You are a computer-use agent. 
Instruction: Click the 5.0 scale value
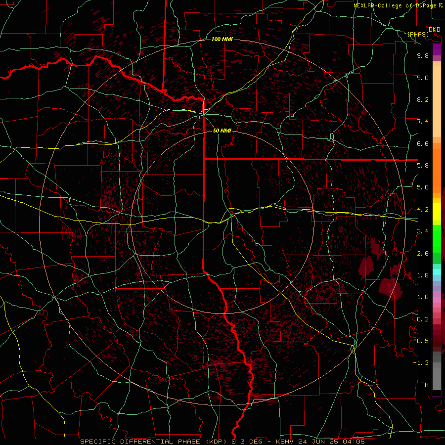423,187
